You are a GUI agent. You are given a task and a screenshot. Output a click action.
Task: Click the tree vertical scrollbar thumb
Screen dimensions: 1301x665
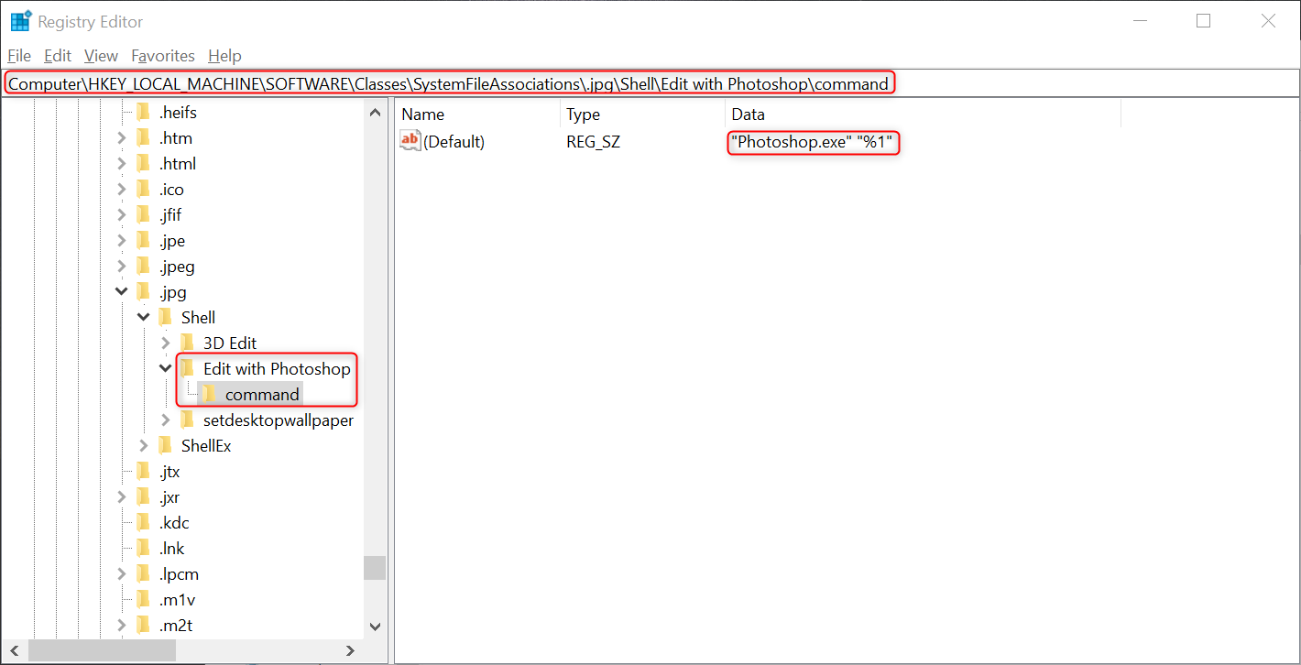click(375, 568)
